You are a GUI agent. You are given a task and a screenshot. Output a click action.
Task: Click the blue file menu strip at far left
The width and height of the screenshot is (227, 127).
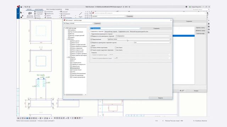18,13
